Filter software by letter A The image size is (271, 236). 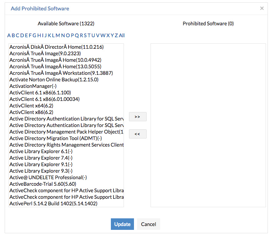pyautogui.click(x=9, y=35)
